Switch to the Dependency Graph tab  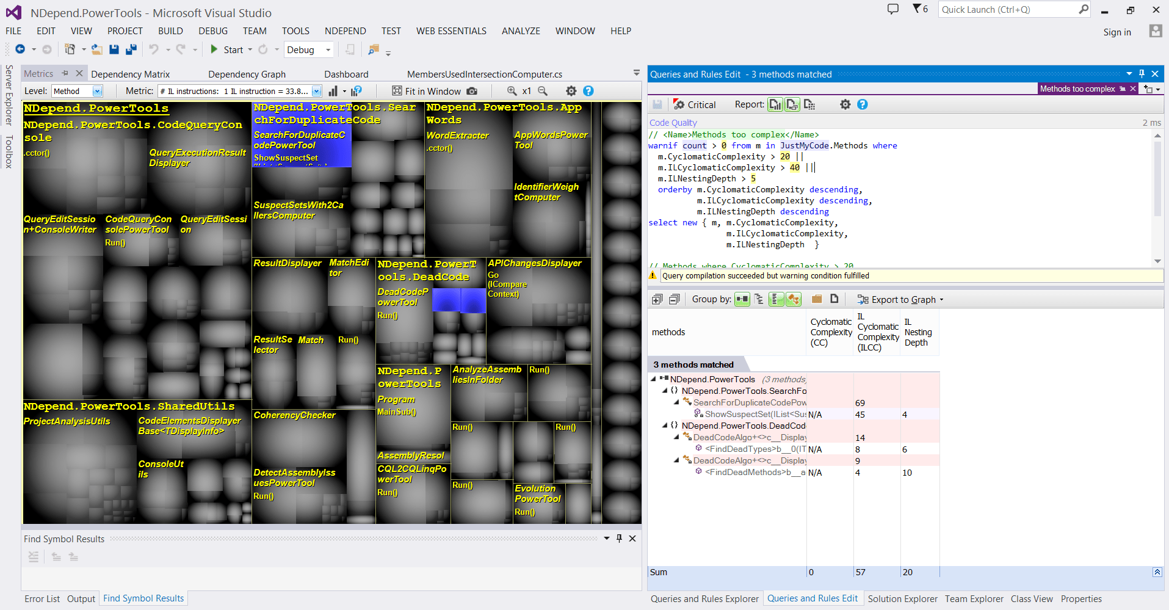(247, 74)
